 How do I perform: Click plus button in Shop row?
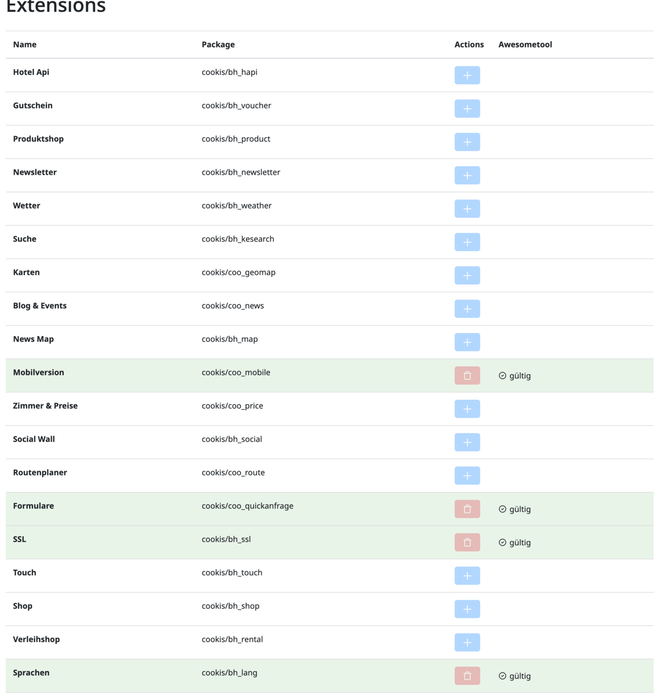pos(467,609)
